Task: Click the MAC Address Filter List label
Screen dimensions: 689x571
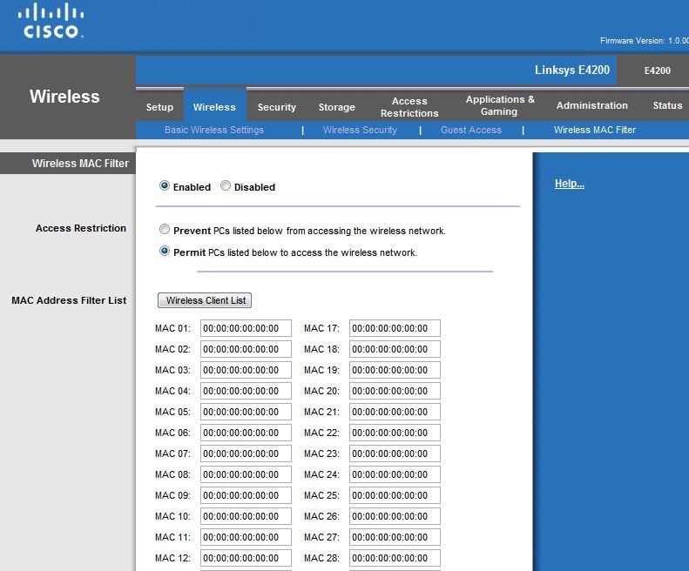Action: pyautogui.click(x=69, y=300)
